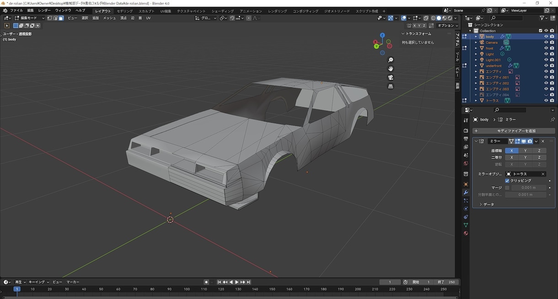Open Modifier properties wrench tab

click(x=466, y=192)
